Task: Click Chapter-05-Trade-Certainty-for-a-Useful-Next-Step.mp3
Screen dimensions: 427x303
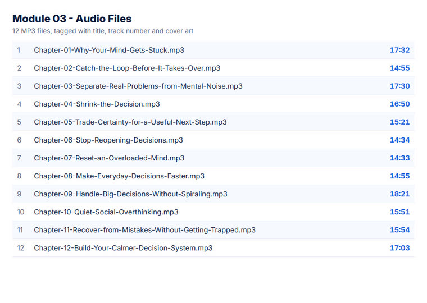Action: tap(130, 122)
